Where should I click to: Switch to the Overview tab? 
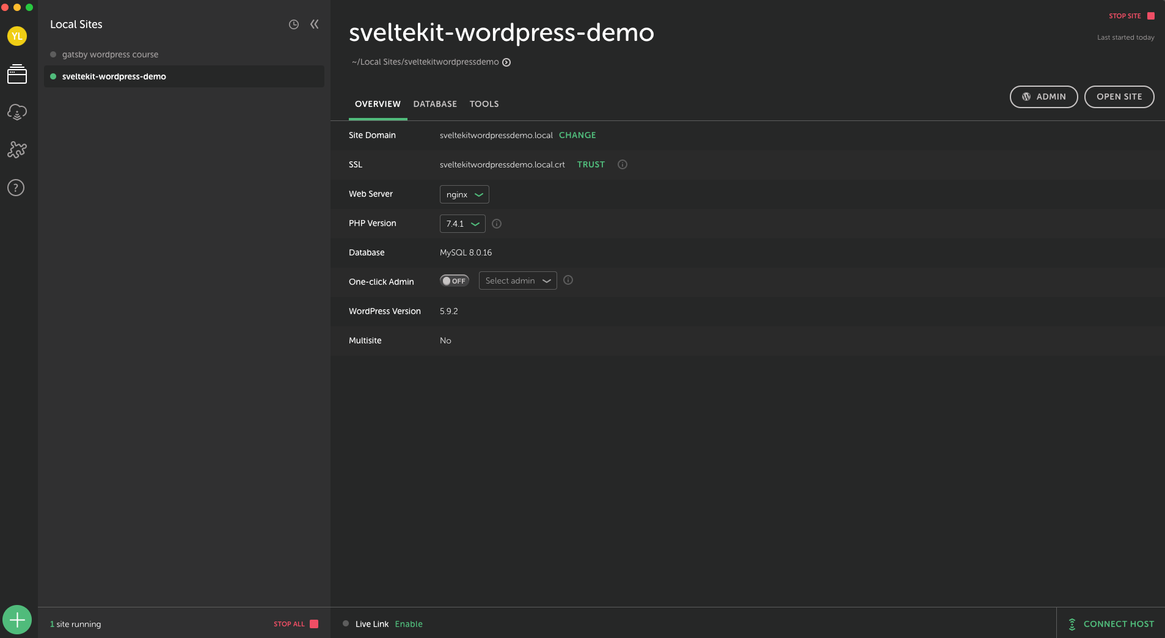pos(378,104)
